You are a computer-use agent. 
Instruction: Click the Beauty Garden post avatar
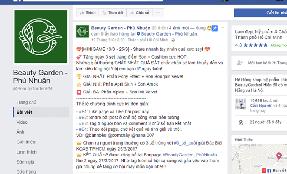click(x=83, y=31)
